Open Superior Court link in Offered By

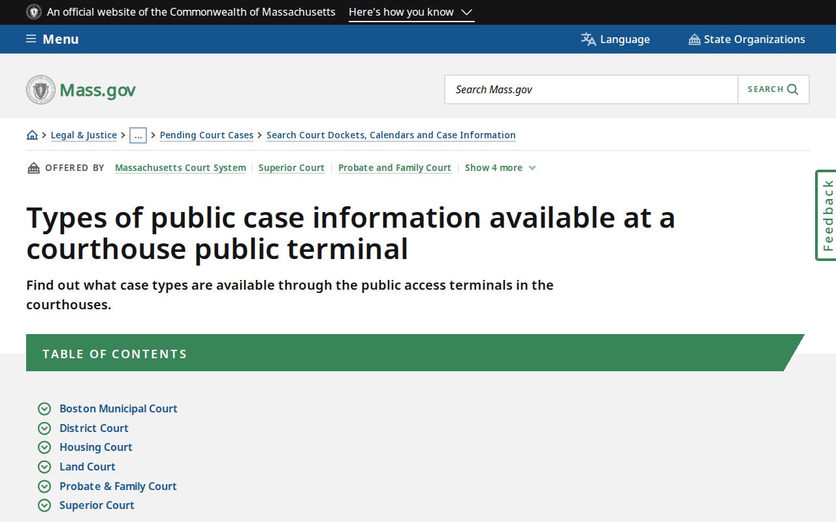291,168
